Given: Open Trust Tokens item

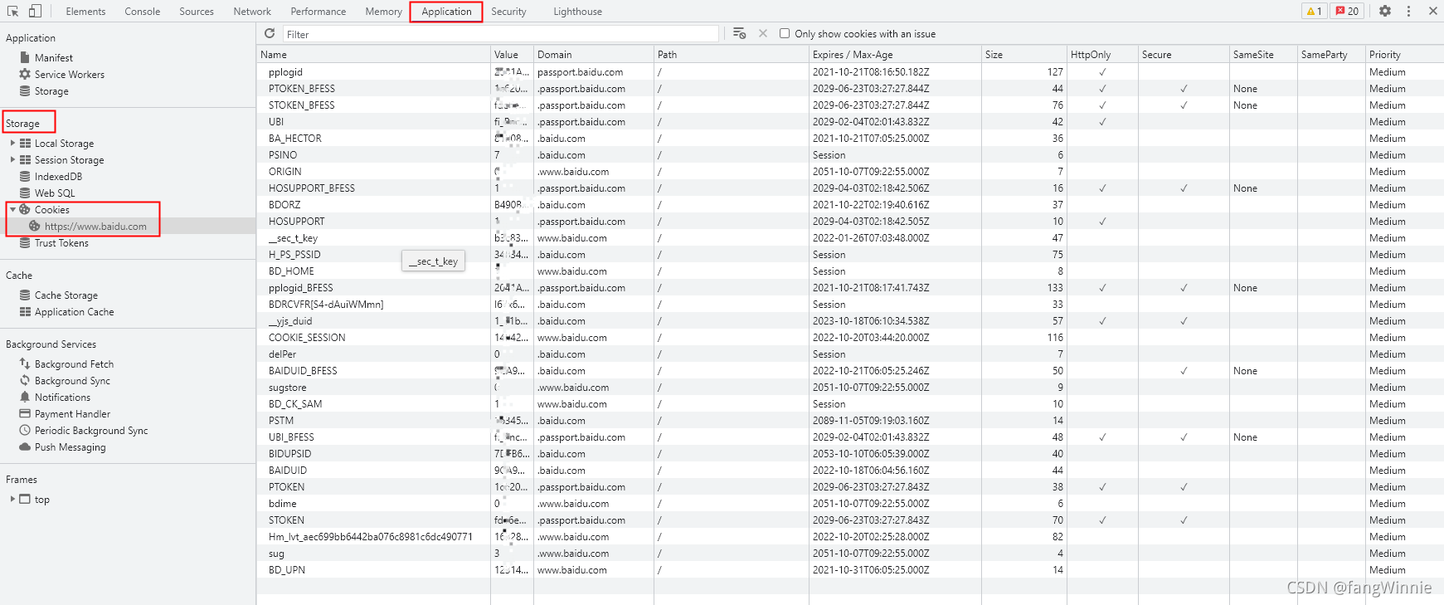Looking at the screenshot, I should (x=61, y=243).
